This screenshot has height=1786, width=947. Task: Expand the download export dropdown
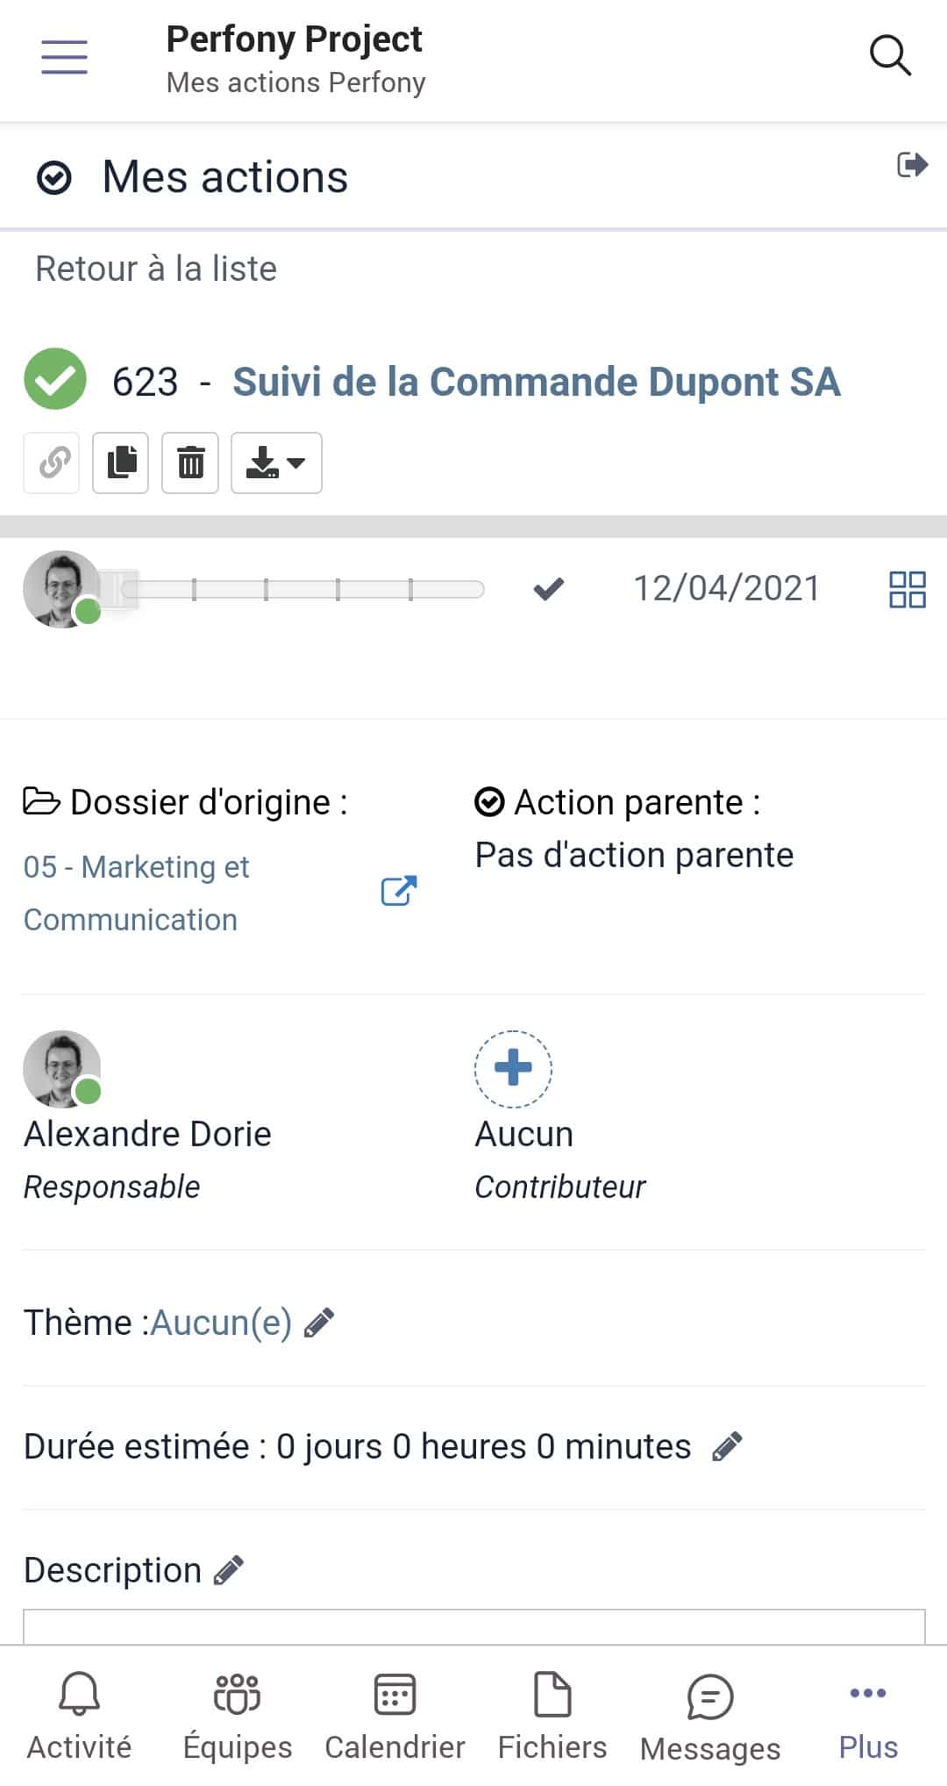click(x=276, y=463)
